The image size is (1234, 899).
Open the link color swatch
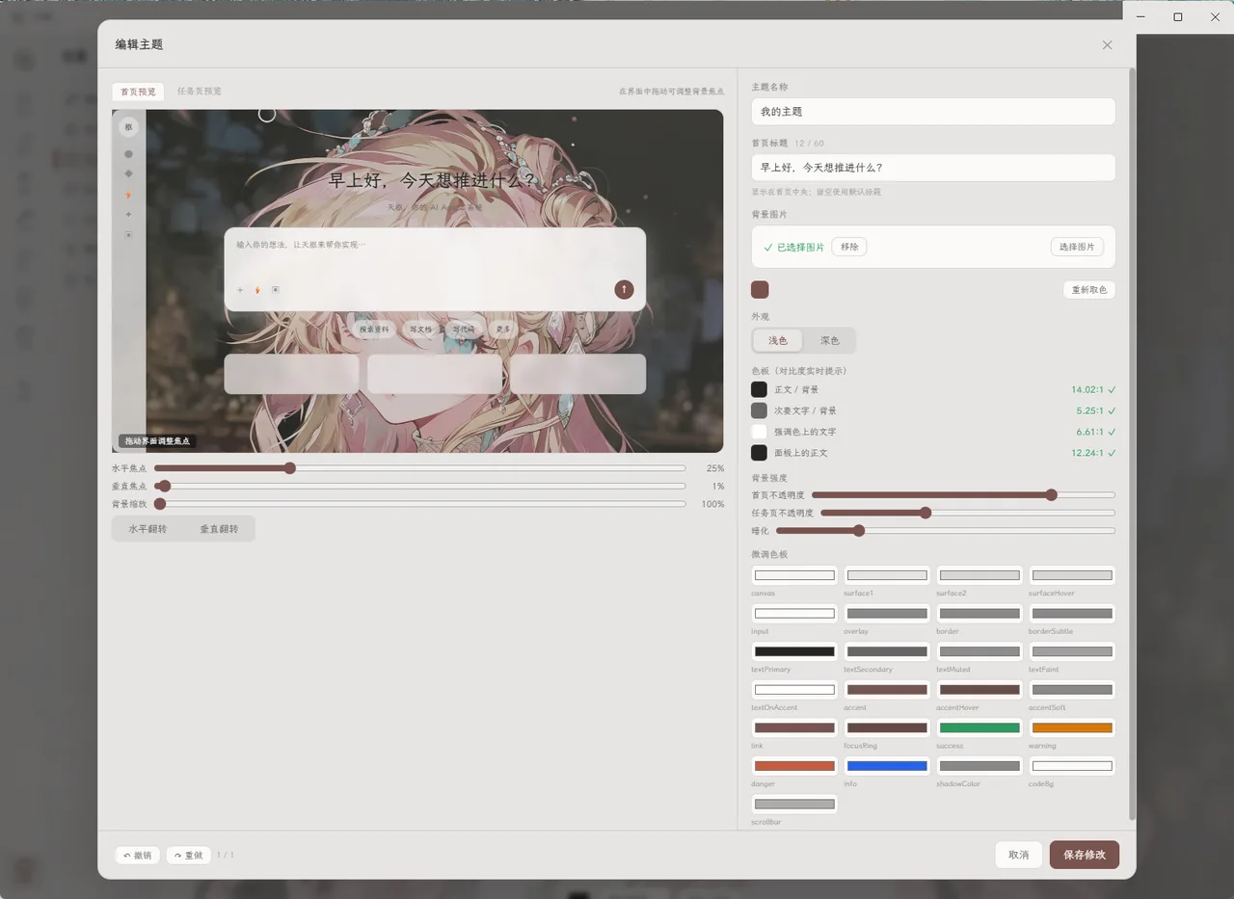(794, 727)
